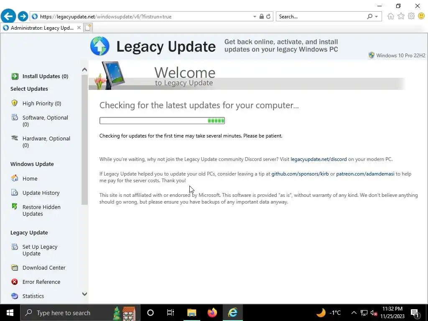Click sidebar scroll up arrow
This screenshot has height=321, width=428.
(84, 70)
